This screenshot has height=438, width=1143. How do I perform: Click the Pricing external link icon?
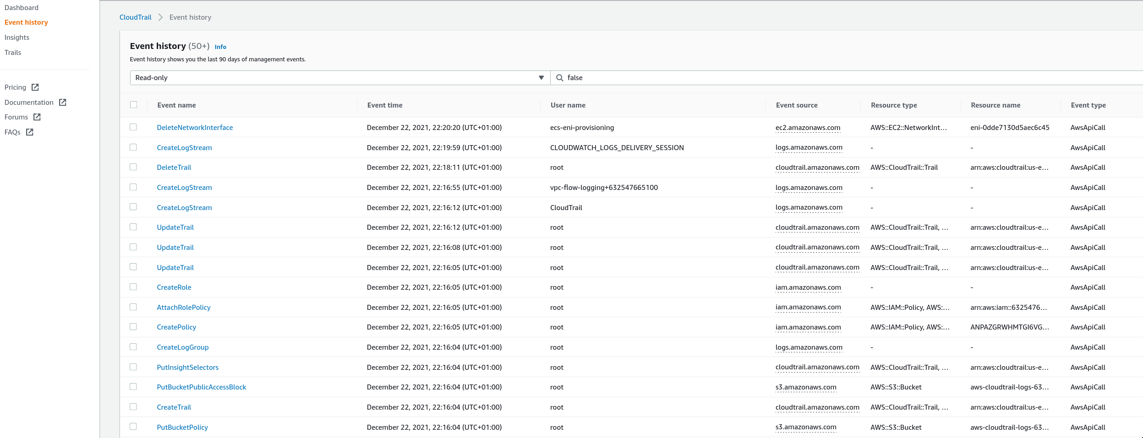[x=35, y=87]
